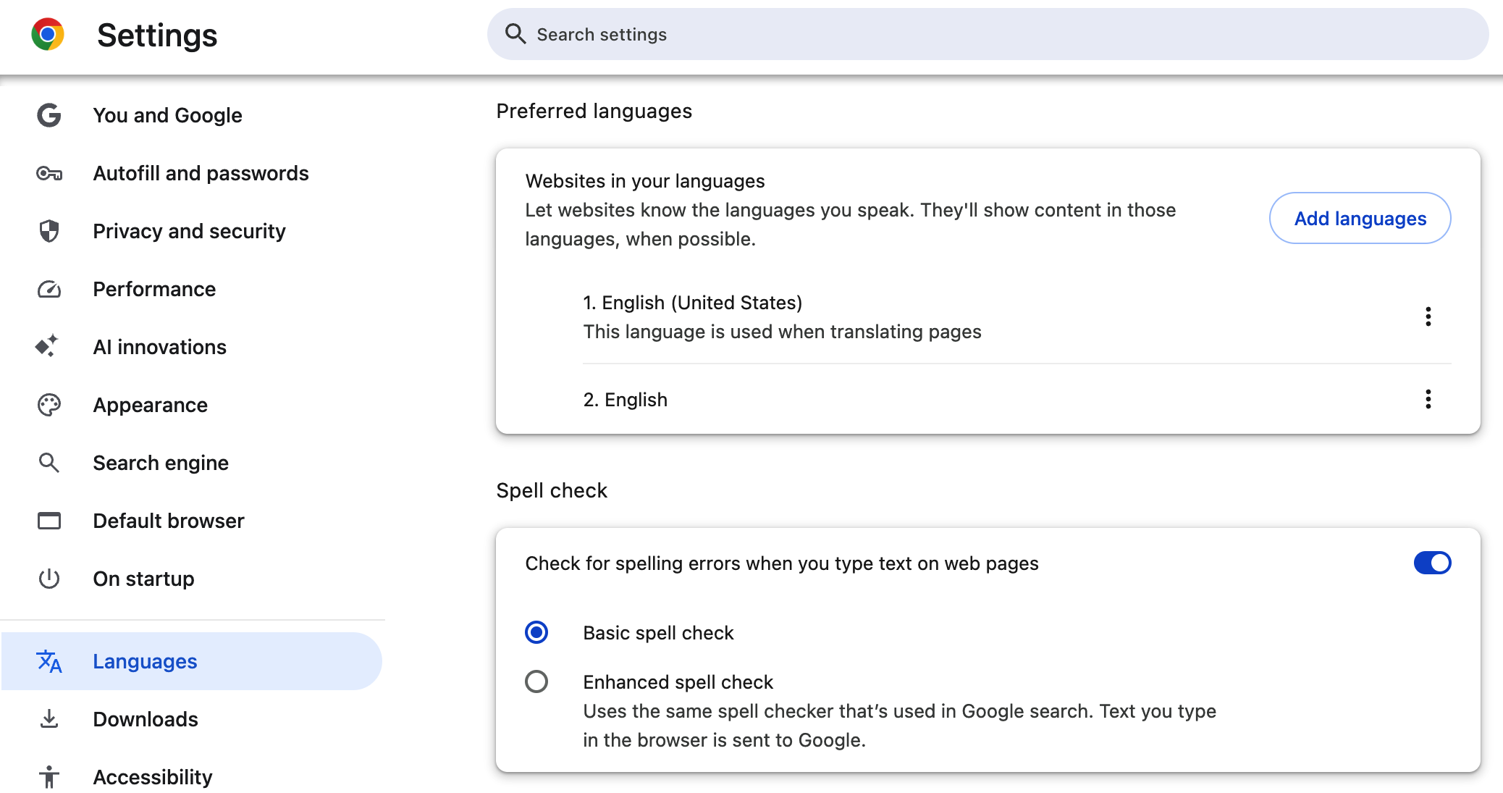Click the Add languages button
Image resolution: width=1503 pixels, height=793 pixels.
coord(1360,218)
